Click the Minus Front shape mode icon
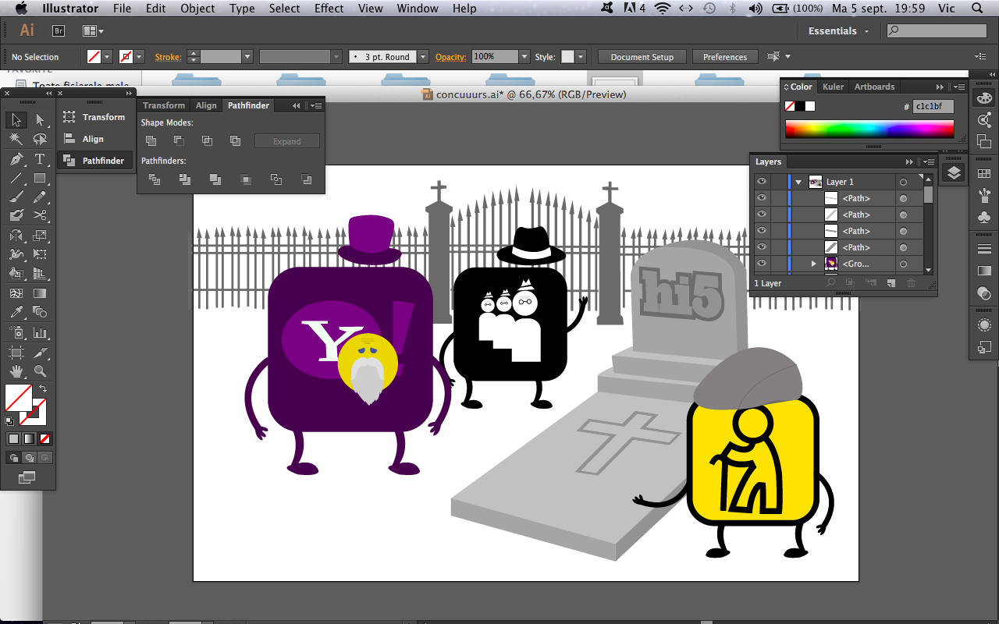Image resolution: width=999 pixels, height=624 pixels. (179, 141)
